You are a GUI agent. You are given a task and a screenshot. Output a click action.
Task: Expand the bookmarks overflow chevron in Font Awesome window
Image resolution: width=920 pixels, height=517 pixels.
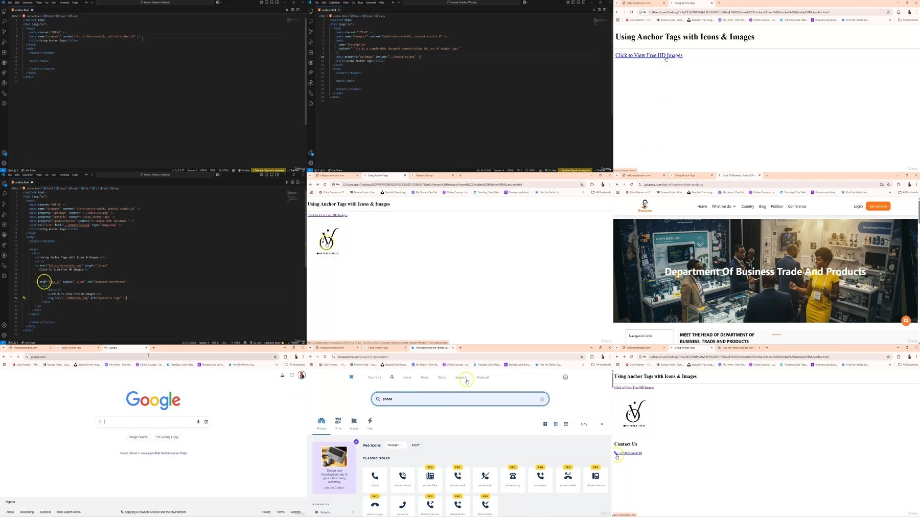coord(583,365)
